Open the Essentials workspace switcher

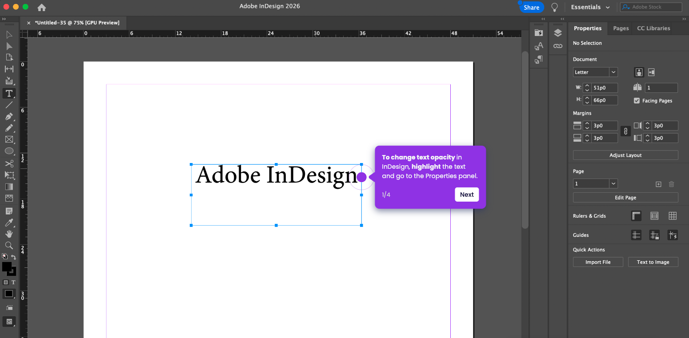pos(590,7)
